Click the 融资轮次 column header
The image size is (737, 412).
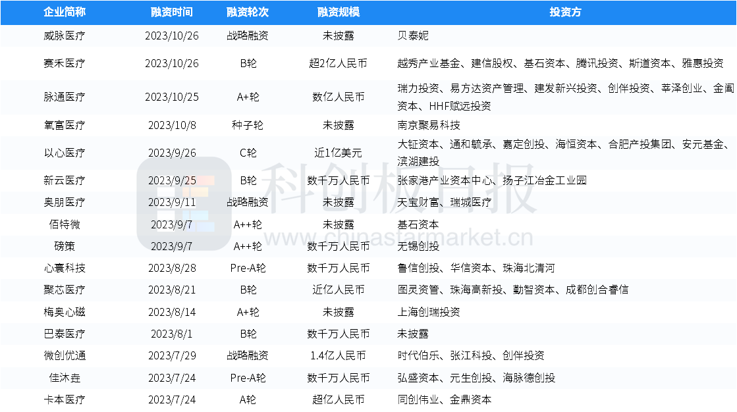(x=248, y=13)
